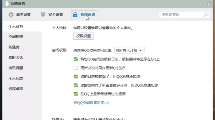The image size is (215, 120).
Task: Click the 权限设置 button under 个人资料
Action: coord(84,36)
